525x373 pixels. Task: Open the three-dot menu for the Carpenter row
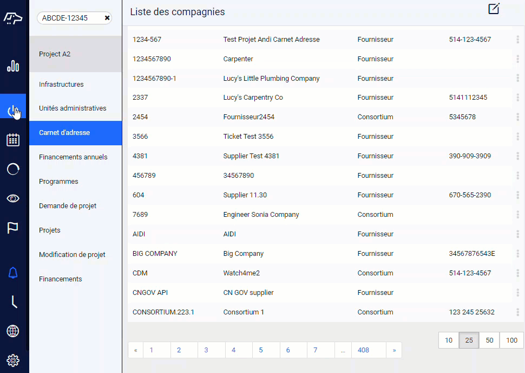pos(517,59)
